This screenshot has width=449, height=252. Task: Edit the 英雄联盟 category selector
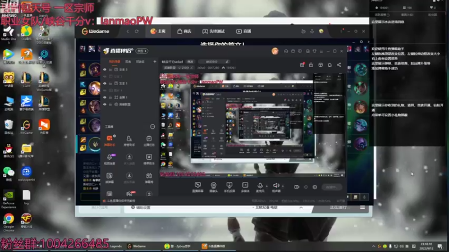(x=178, y=68)
